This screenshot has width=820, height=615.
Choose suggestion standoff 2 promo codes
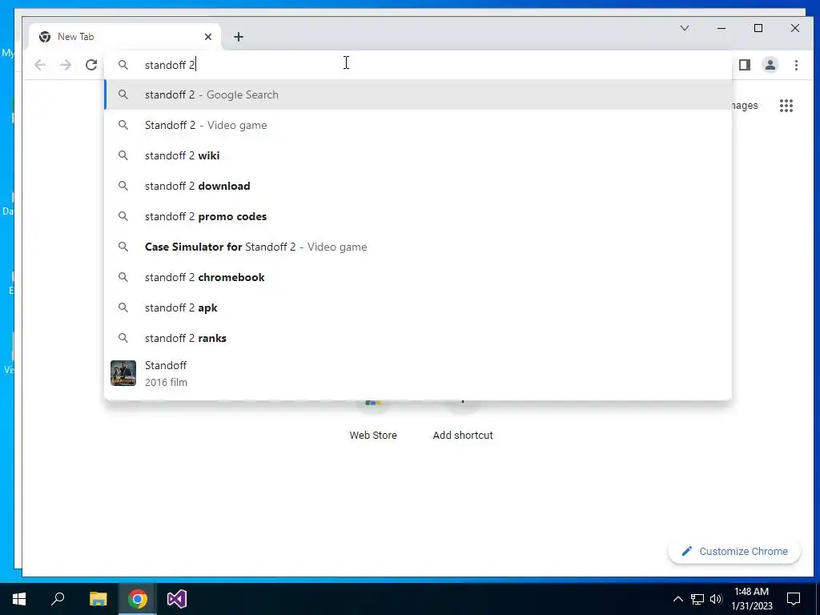point(418,216)
